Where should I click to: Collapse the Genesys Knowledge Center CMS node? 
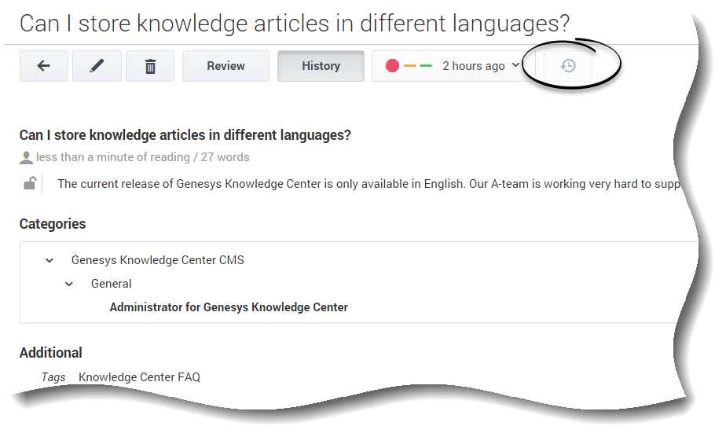click(x=49, y=260)
